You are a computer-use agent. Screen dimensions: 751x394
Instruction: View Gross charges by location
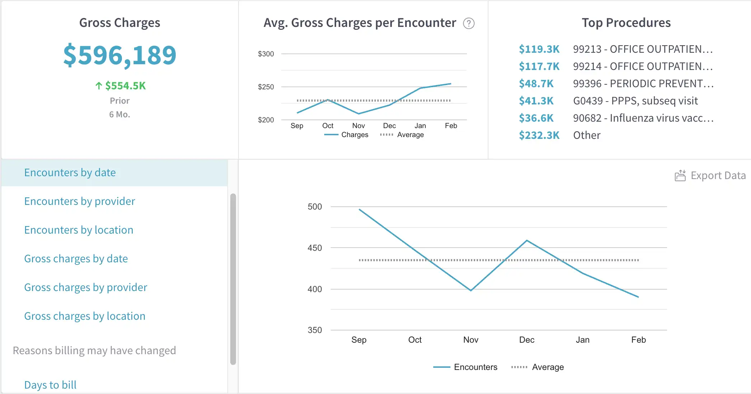(x=85, y=316)
